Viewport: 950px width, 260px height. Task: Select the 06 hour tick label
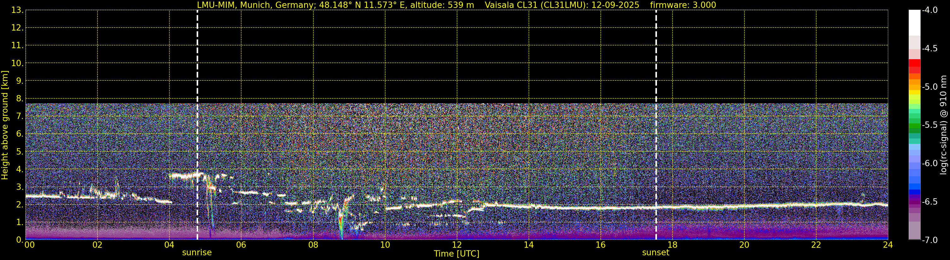[241, 245]
